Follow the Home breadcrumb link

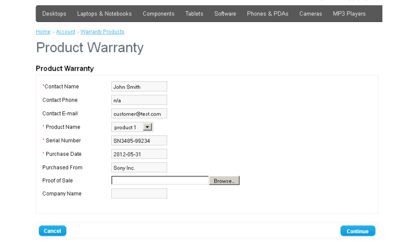click(43, 31)
